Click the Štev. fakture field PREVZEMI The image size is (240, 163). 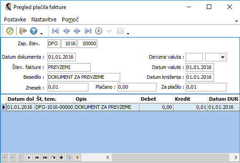pos(69,67)
